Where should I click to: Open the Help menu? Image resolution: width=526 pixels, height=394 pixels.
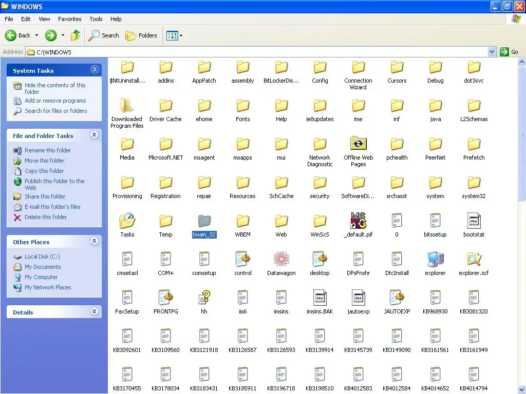click(116, 19)
